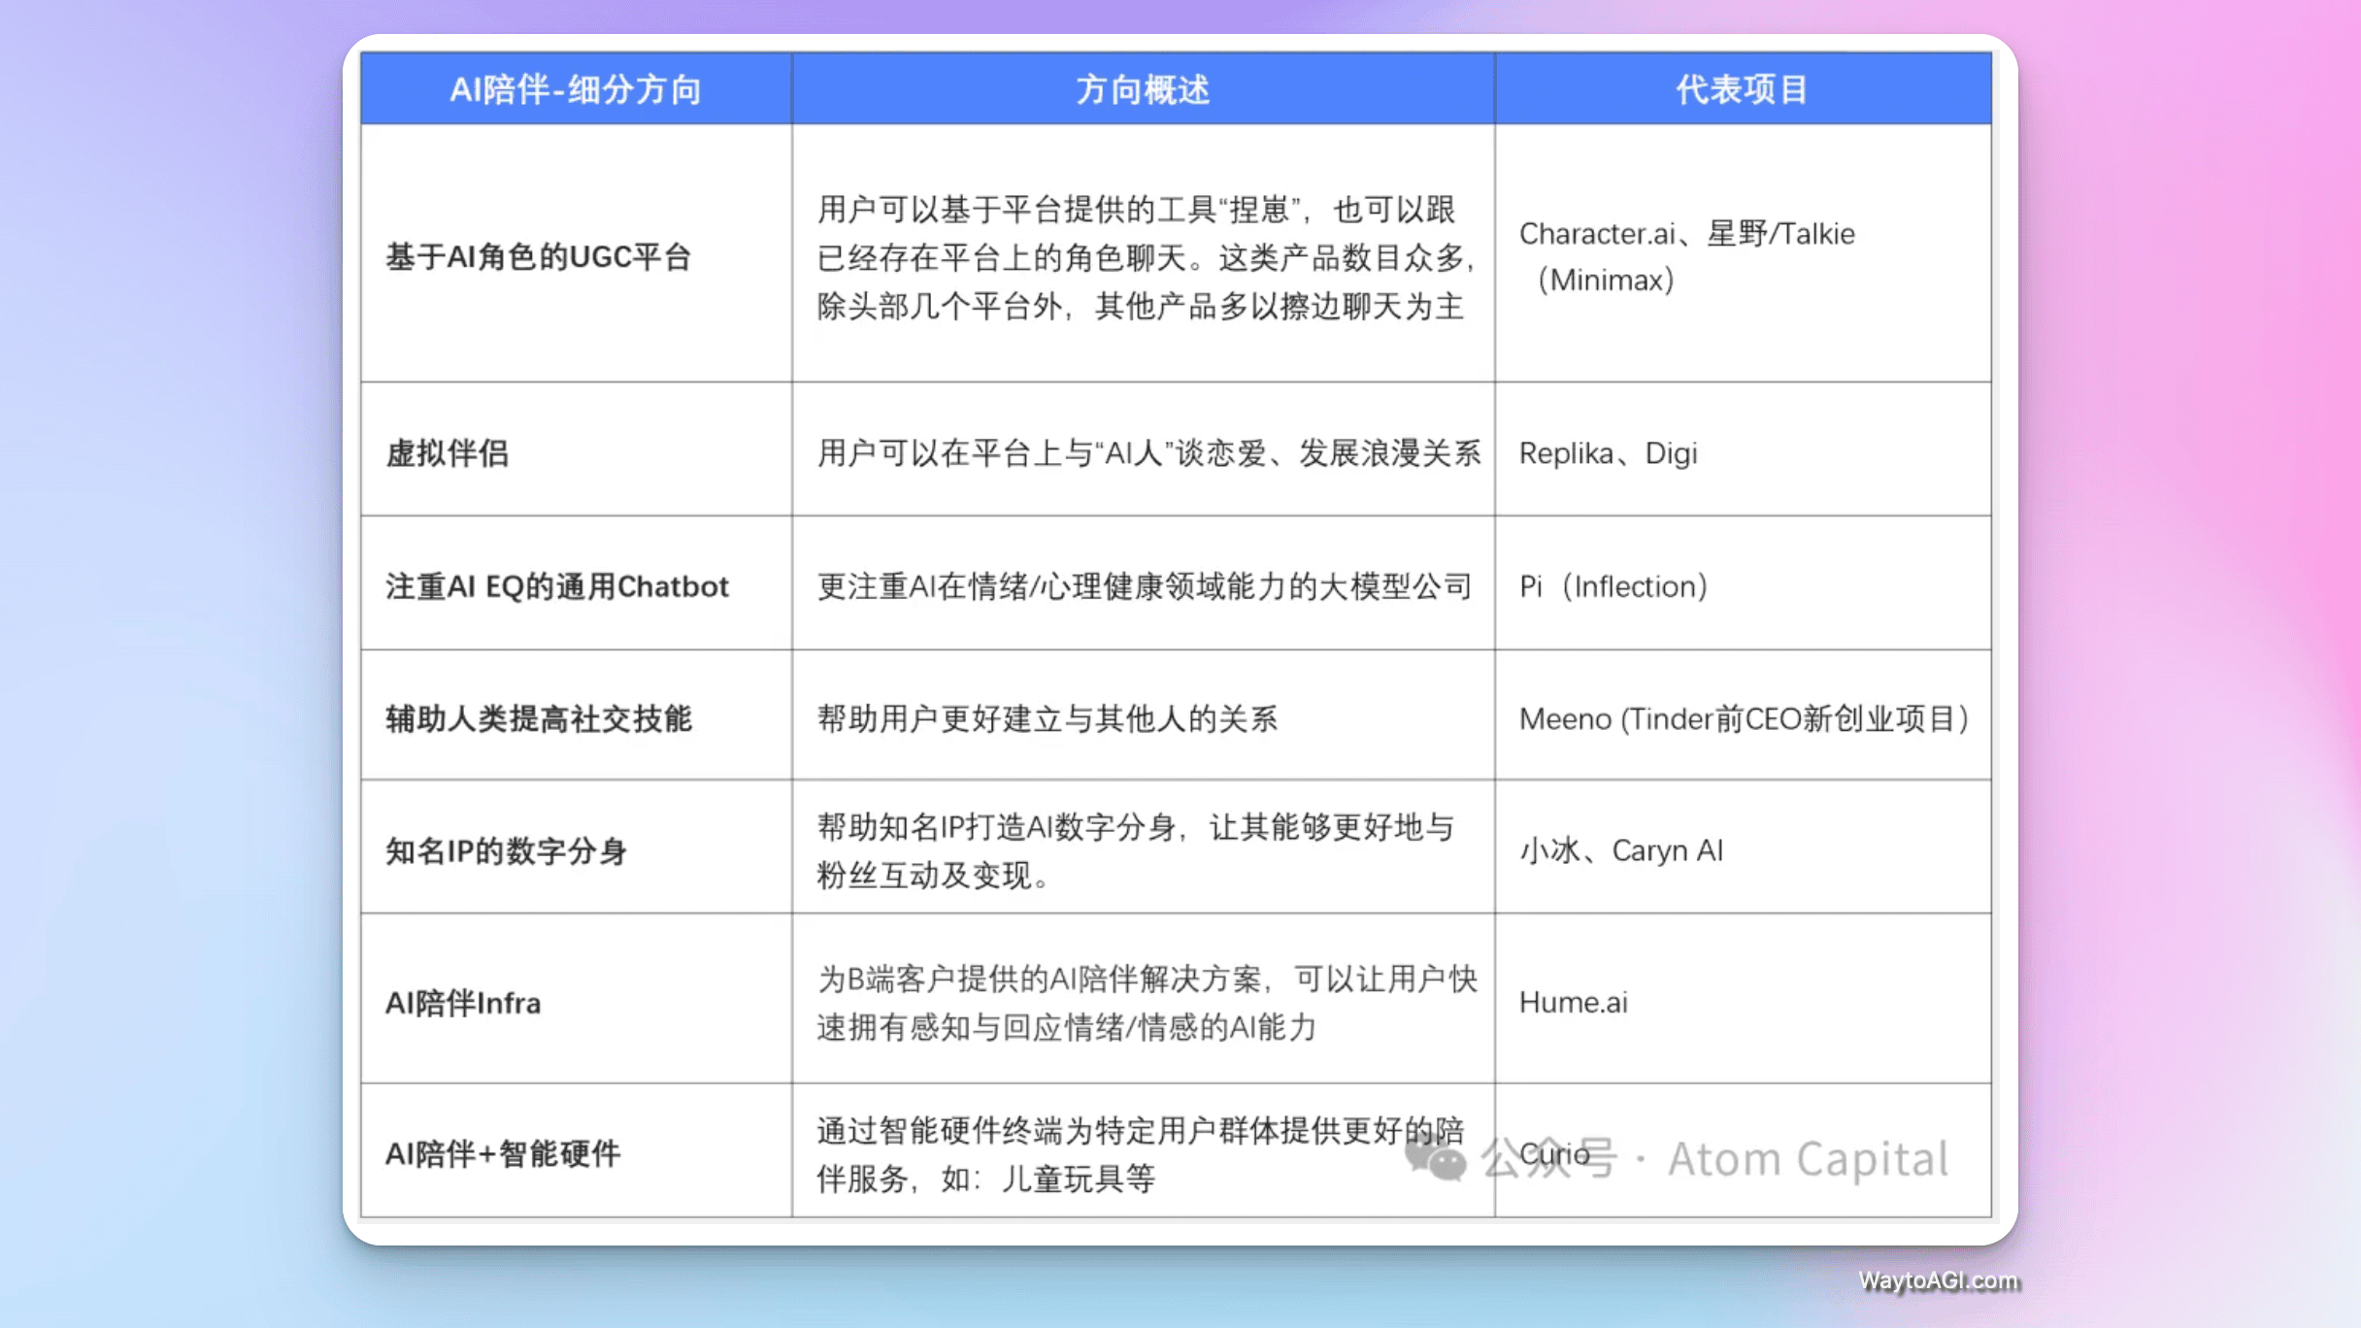Click the description '帮助知名IP打造AI数字分身'
The height and width of the screenshot is (1328, 2361).
1135,850
